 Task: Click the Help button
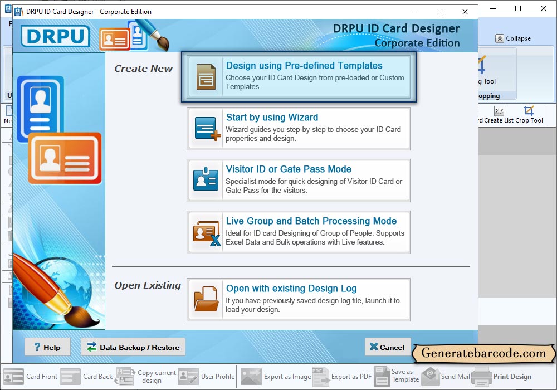tap(47, 347)
